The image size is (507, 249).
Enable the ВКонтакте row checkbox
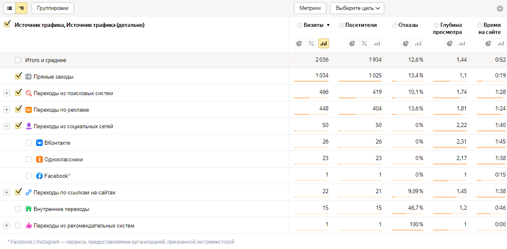pyautogui.click(x=29, y=143)
